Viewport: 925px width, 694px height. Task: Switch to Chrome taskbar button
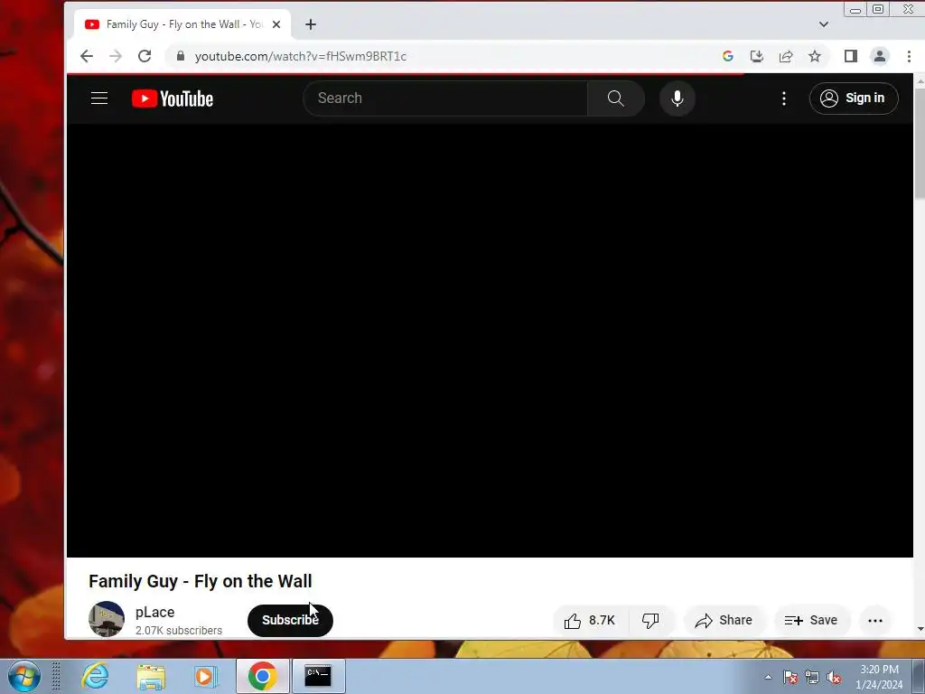pyautogui.click(x=263, y=676)
